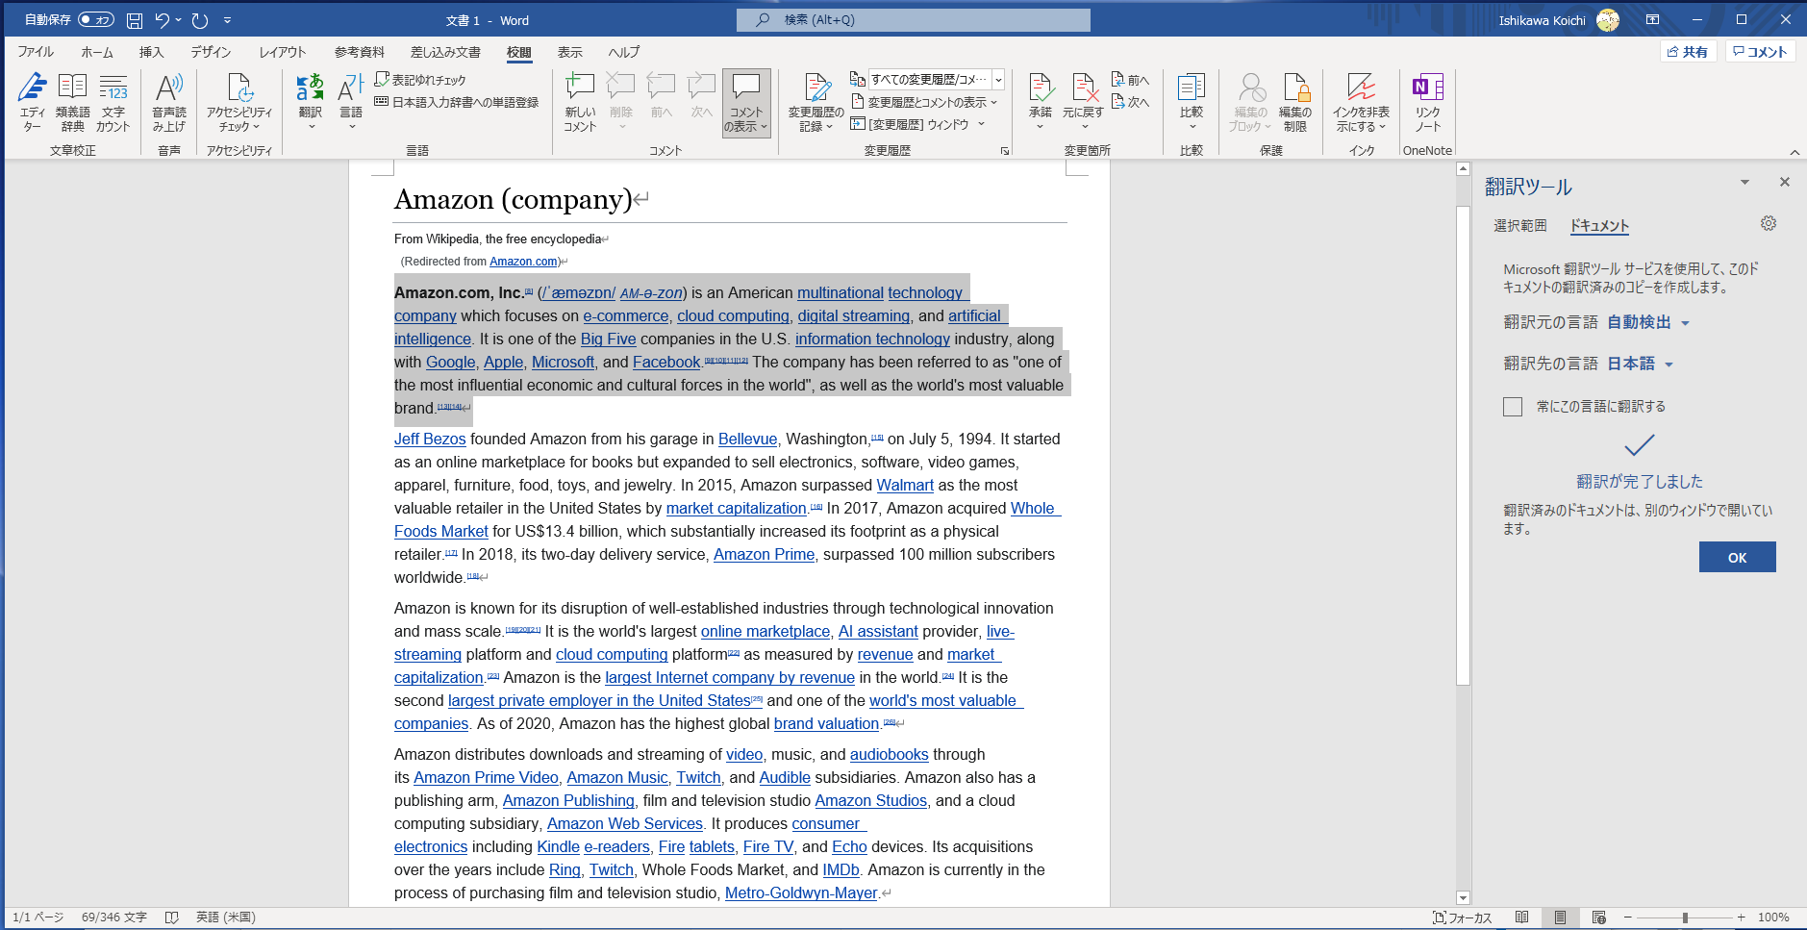
Task: Open the Amazon.com redirect link
Action: (523, 262)
